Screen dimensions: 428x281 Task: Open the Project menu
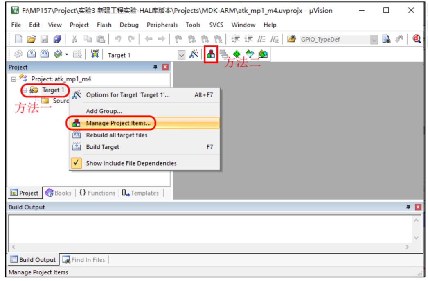click(x=79, y=25)
